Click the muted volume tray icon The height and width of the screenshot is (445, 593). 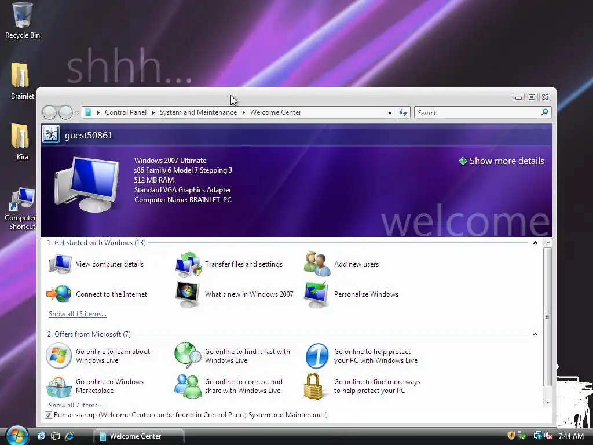[548, 436]
